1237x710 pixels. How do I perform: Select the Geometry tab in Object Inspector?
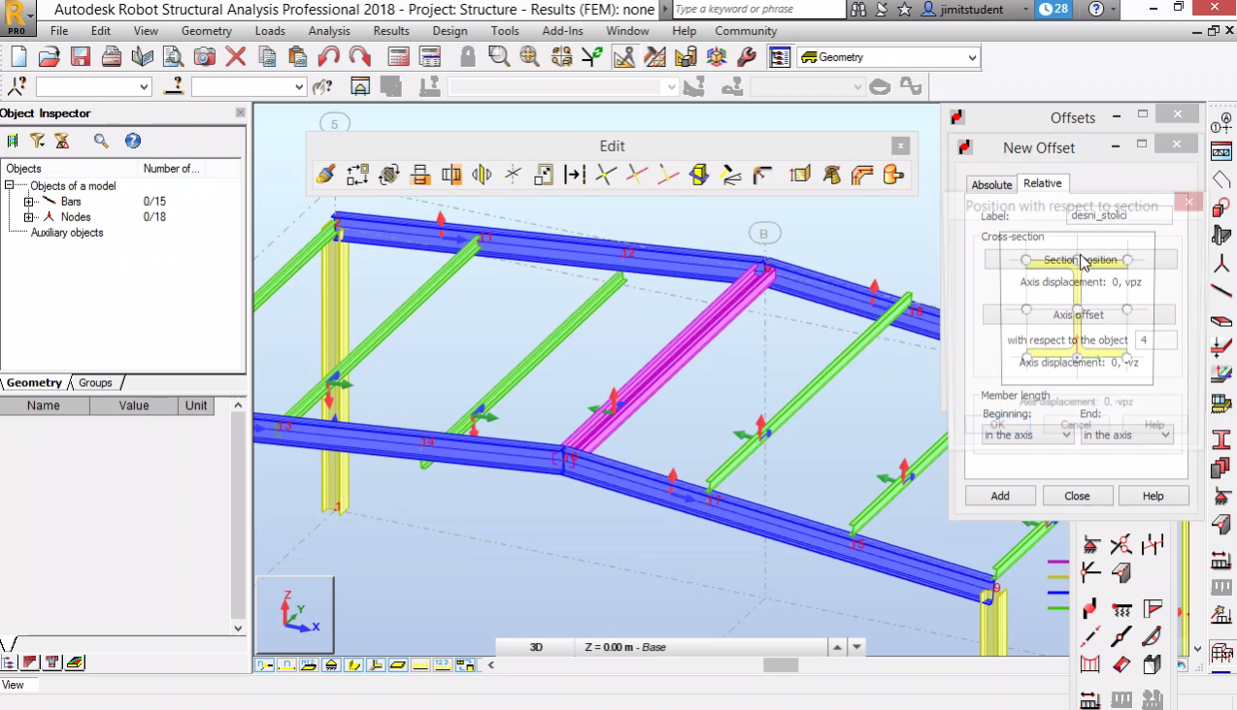click(34, 383)
